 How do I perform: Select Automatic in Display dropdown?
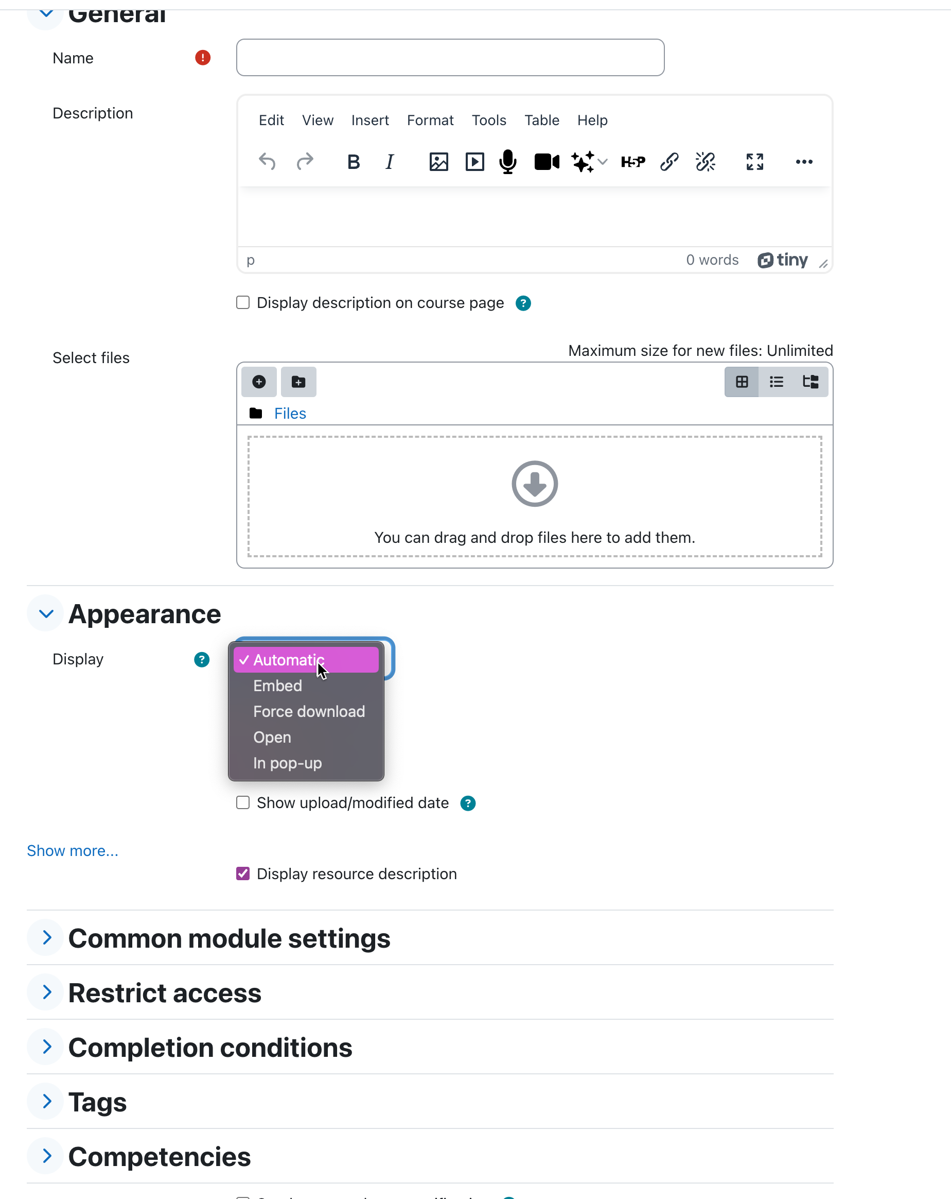tap(306, 660)
